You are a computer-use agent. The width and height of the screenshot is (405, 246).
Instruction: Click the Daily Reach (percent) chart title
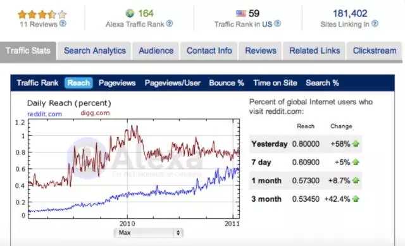[69, 103]
